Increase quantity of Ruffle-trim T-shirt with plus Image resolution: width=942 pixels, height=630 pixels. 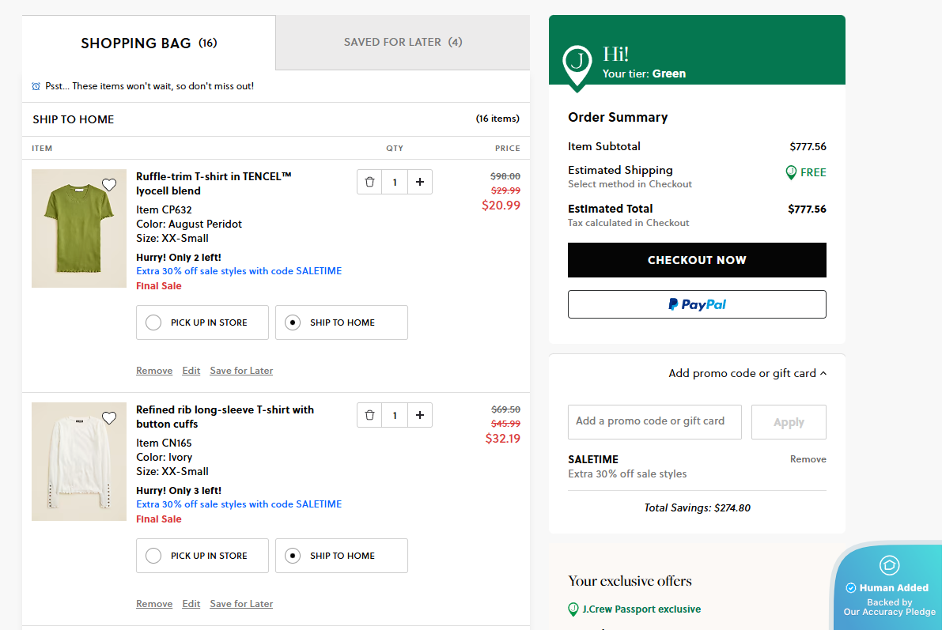(x=419, y=182)
